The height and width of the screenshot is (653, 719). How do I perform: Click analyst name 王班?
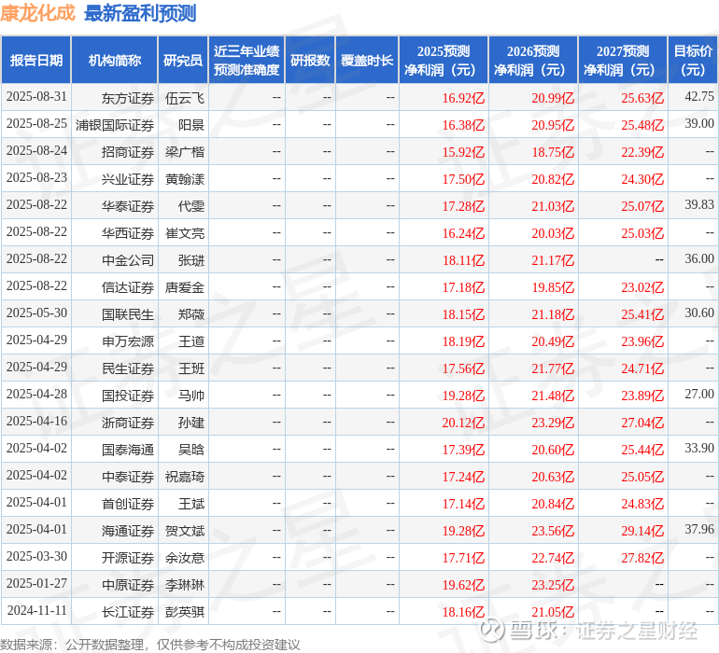[x=191, y=368]
